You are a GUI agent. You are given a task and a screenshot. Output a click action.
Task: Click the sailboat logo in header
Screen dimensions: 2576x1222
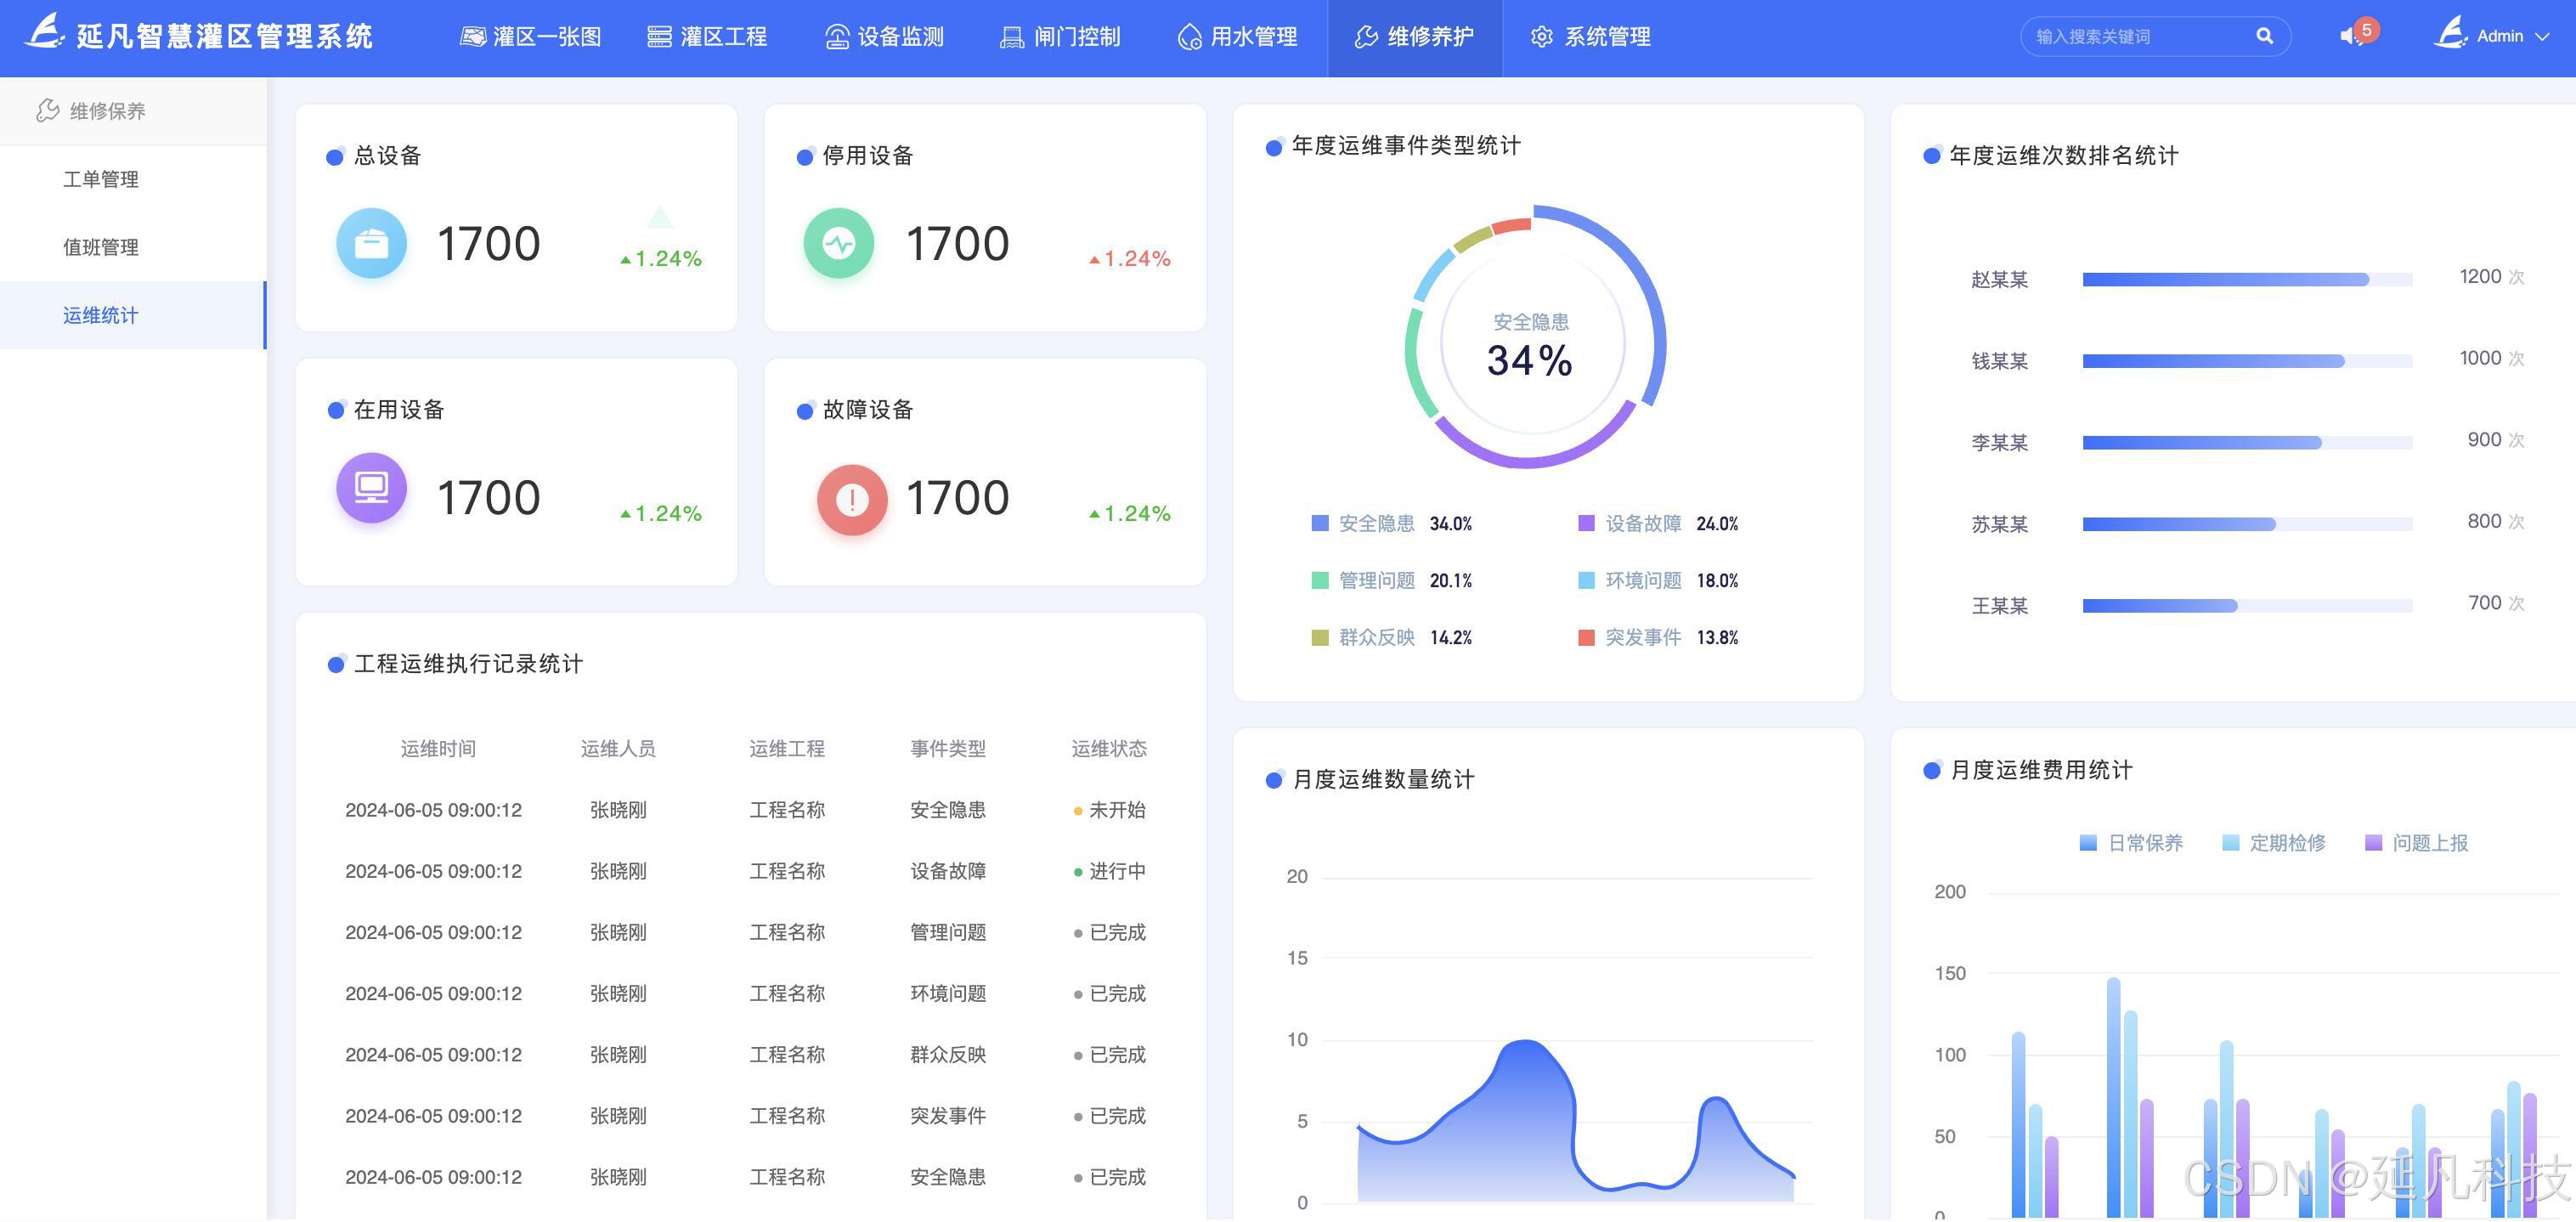pos(44,31)
